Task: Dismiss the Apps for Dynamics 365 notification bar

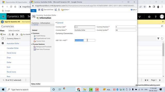Action: [x=163, y=22]
